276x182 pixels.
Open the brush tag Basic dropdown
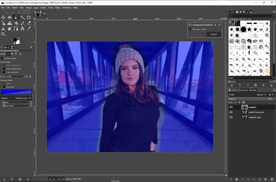click(x=251, y=78)
